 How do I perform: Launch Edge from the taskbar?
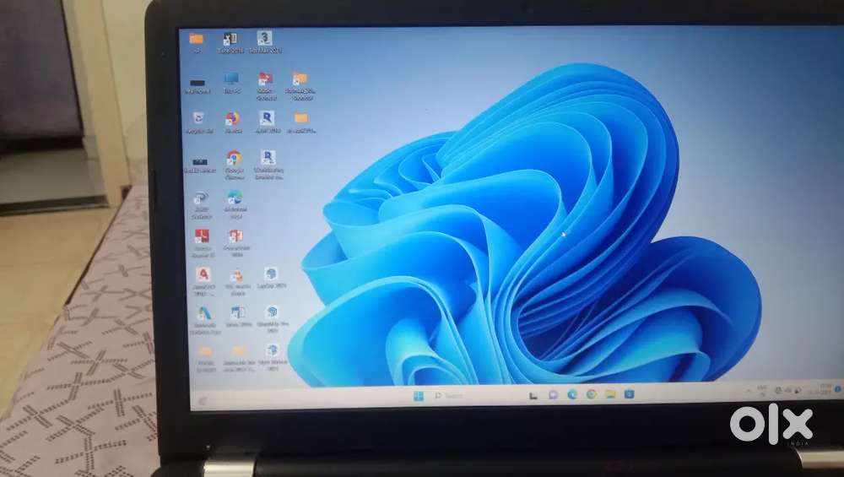pyautogui.click(x=572, y=394)
